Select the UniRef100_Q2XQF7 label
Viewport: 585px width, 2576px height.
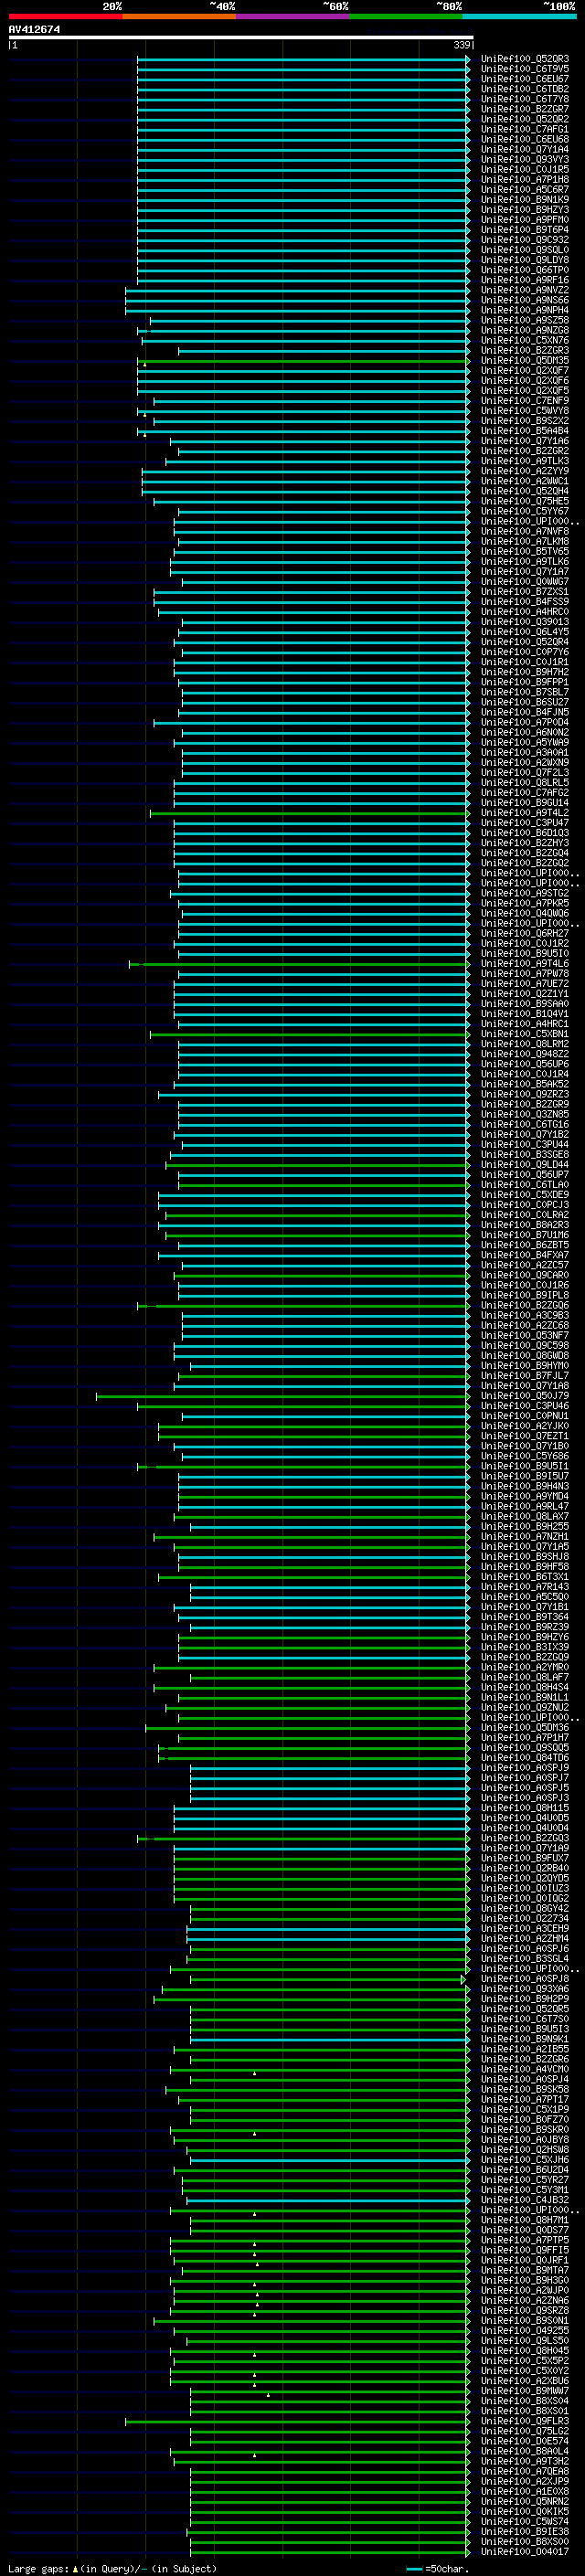click(x=524, y=370)
